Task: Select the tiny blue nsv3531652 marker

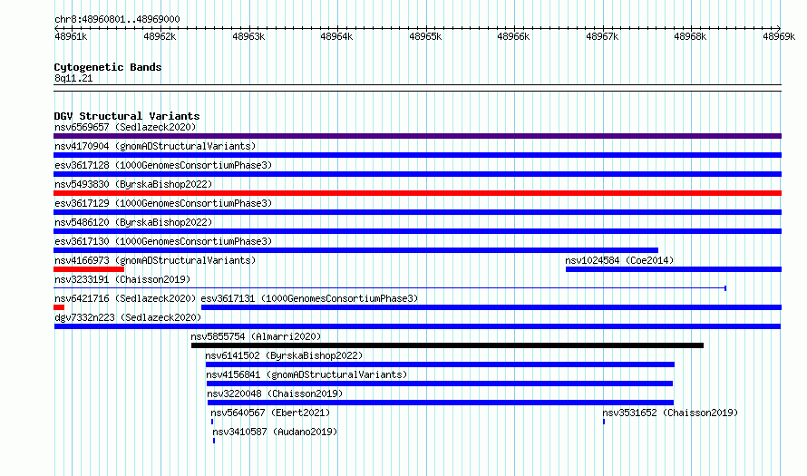Action: click(604, 422)
